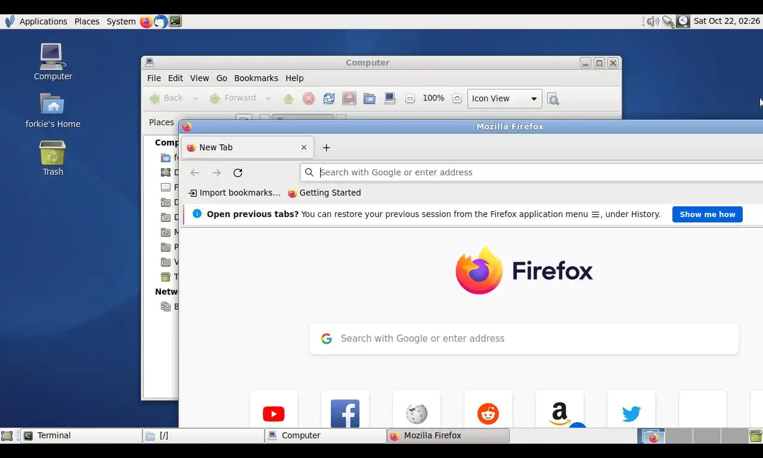Image resolution: width=763 pixels, height=458 pixels.
Task: Click the Show me how button
Action: coord(708,215)
